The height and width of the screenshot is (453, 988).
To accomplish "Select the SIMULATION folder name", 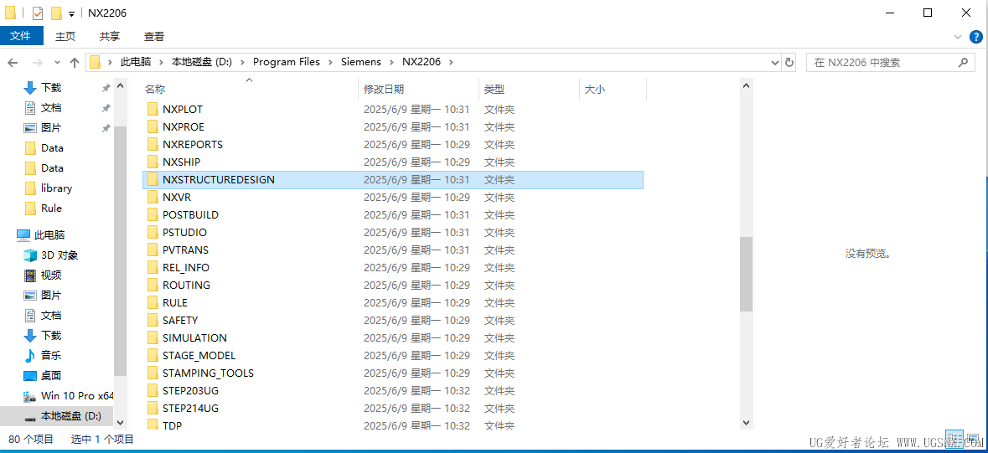I will (x=194, y=338).
